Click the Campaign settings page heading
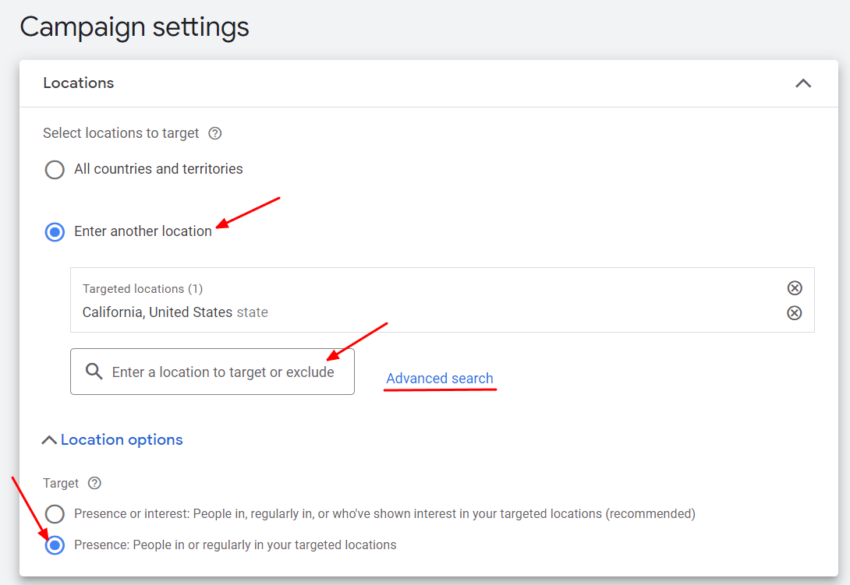Image resolution: width=850 pixels, height=585 pixels. [134, 26]
